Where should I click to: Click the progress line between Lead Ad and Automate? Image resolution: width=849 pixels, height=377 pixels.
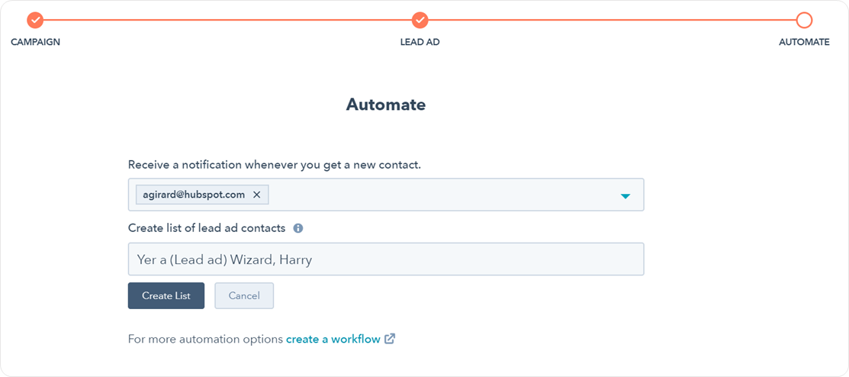point(612,21)
